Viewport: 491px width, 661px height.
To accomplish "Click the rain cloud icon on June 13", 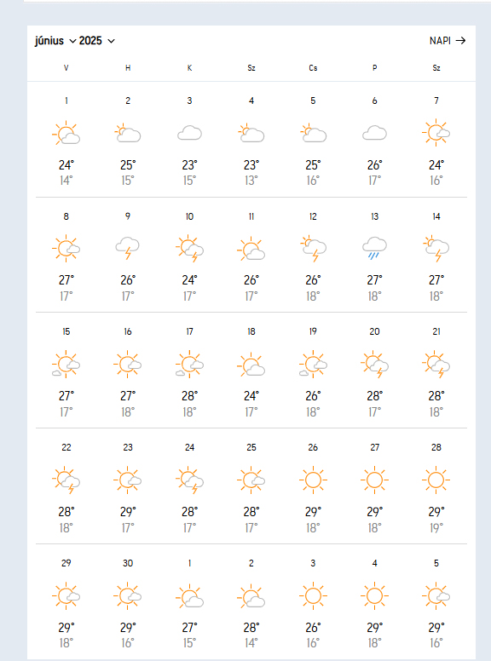I will [374, 248].
